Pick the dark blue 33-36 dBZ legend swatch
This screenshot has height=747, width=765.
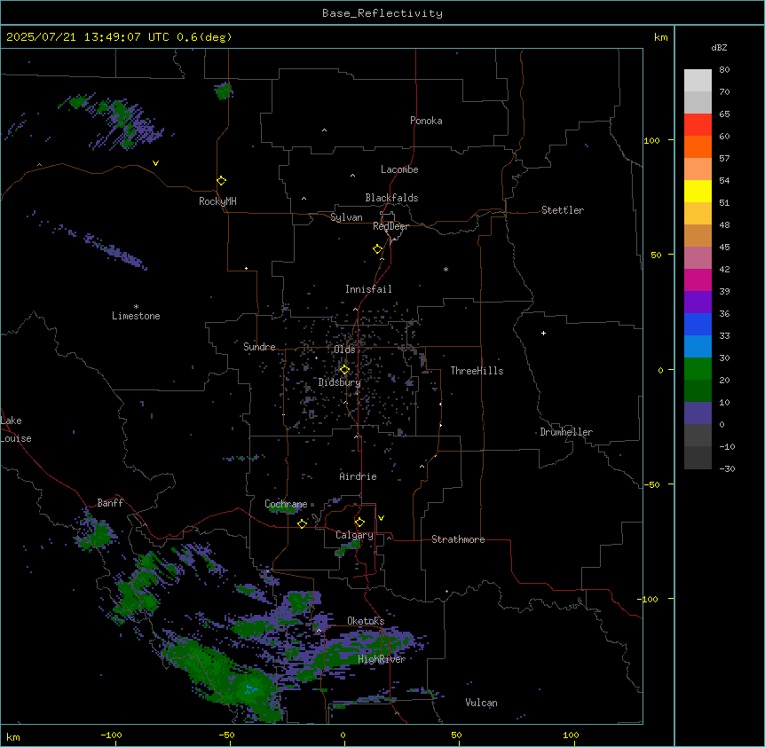tap(698, 324)
